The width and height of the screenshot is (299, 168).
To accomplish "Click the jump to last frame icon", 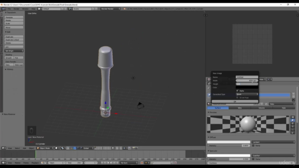I will [117, 163].
